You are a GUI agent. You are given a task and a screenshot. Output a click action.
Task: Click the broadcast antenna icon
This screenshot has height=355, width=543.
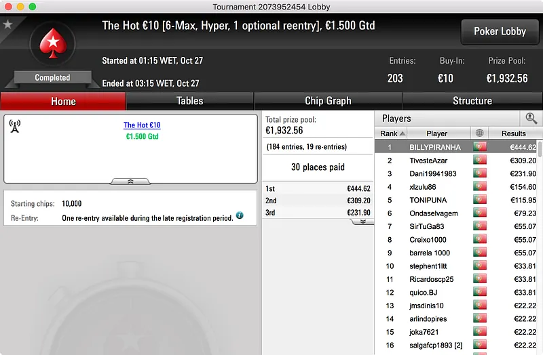point(14,126)
